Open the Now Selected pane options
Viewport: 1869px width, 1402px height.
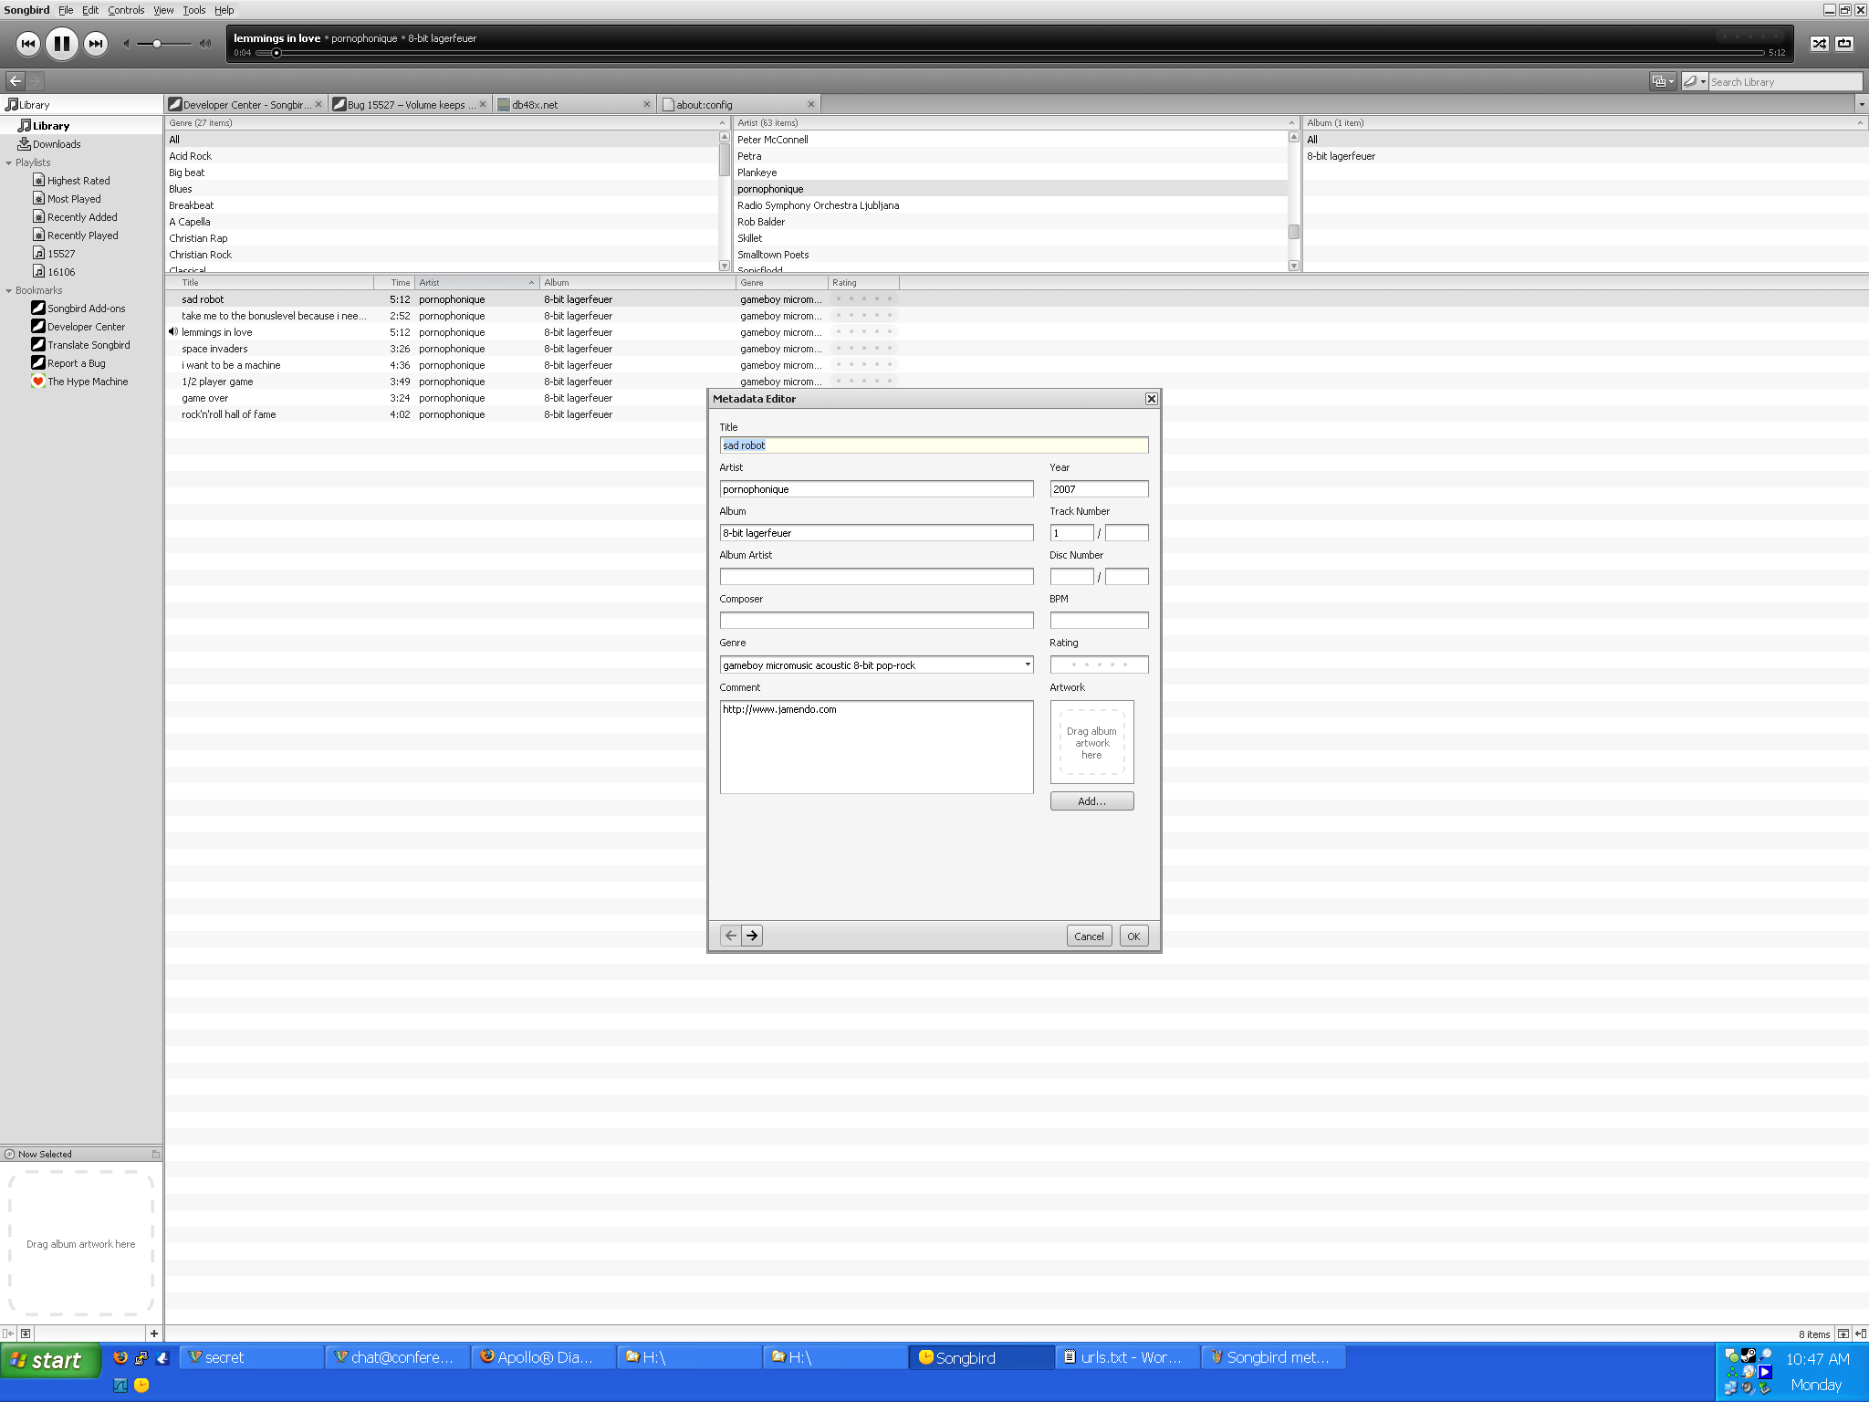coord(155,1155)
